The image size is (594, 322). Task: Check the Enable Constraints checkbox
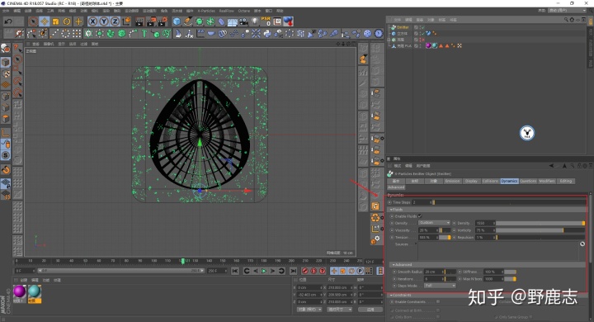438,302
